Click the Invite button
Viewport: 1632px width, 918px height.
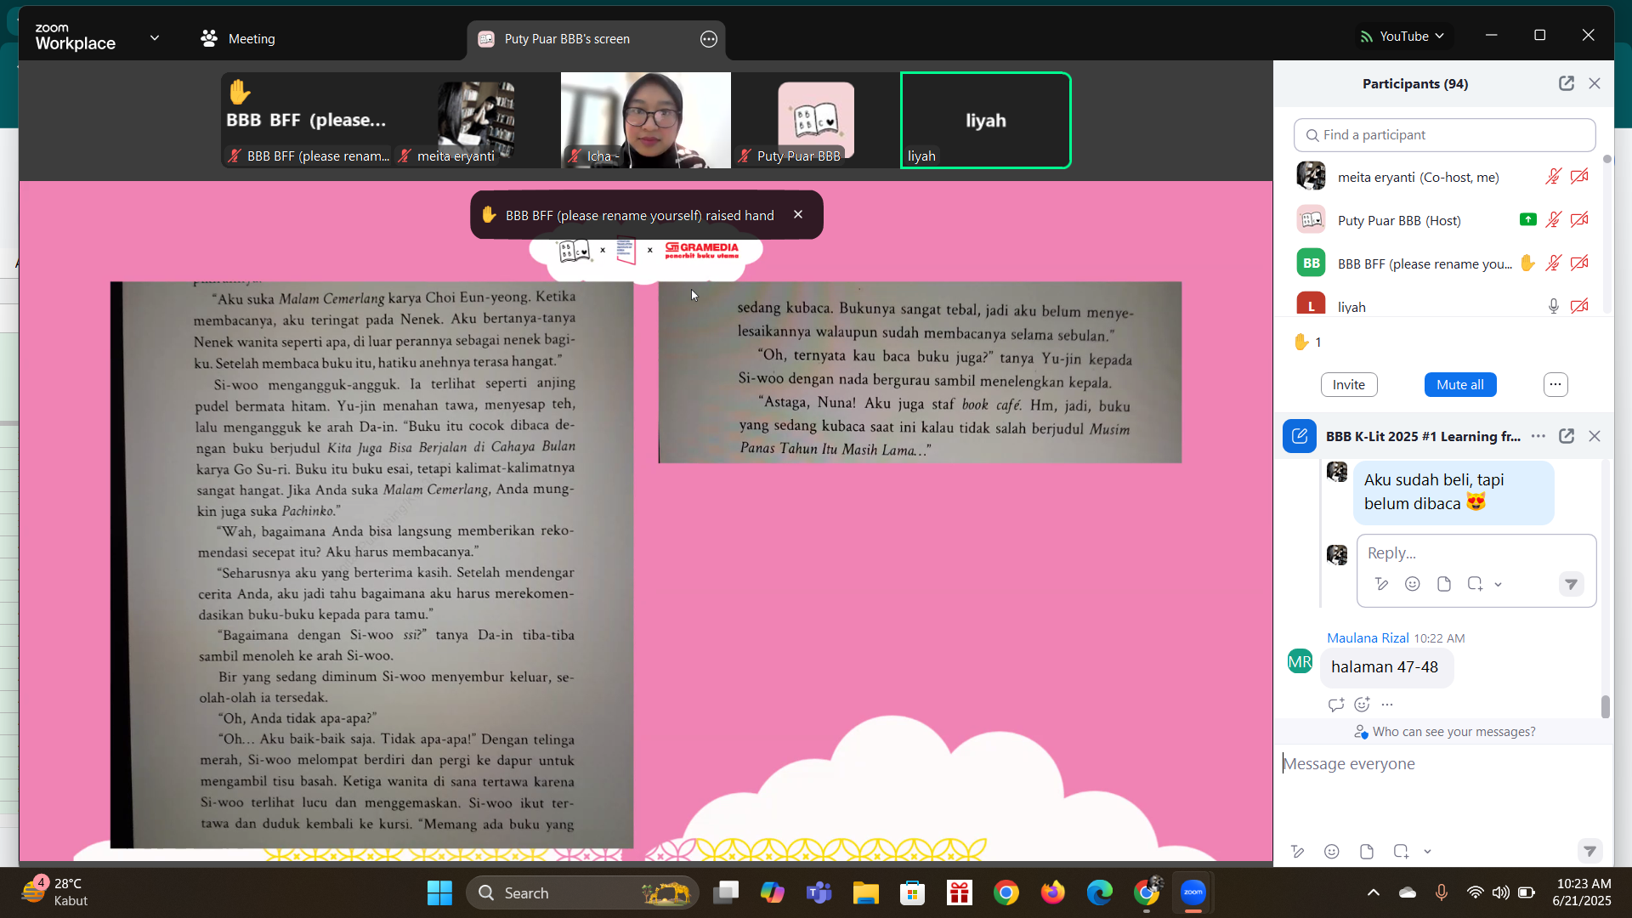pos(1348,385)
